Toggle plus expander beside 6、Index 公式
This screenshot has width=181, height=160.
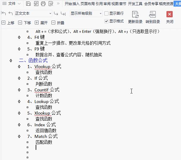coord(19,125)
